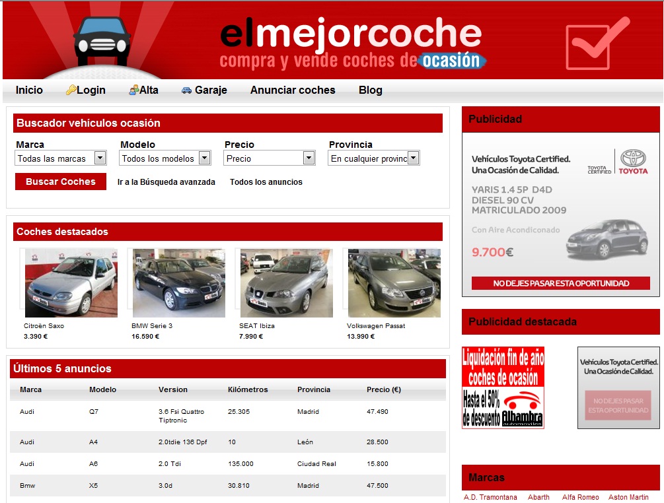
Task: Click the user icon beside Alta
Action: point(134,90)
